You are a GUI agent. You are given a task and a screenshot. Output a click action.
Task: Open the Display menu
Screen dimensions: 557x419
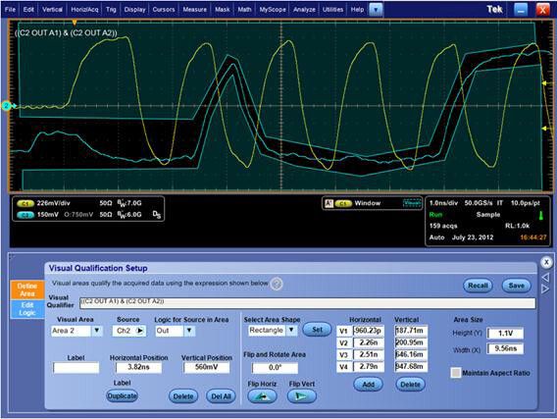134,10
